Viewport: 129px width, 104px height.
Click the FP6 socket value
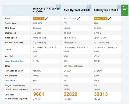[65, 23]
